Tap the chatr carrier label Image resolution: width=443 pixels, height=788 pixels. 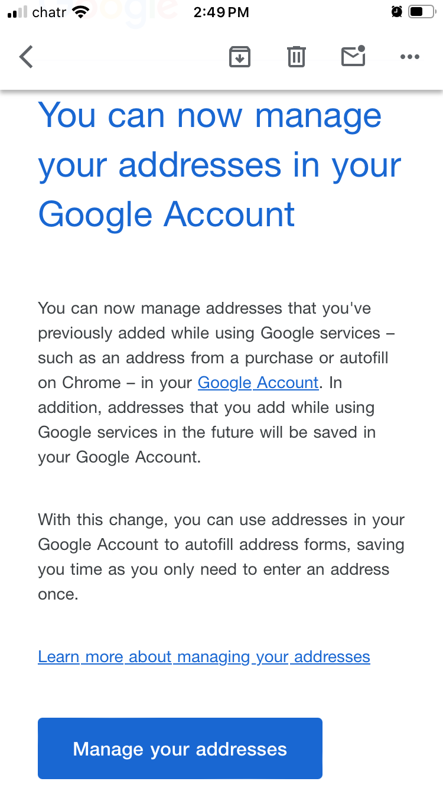(50, 12)
